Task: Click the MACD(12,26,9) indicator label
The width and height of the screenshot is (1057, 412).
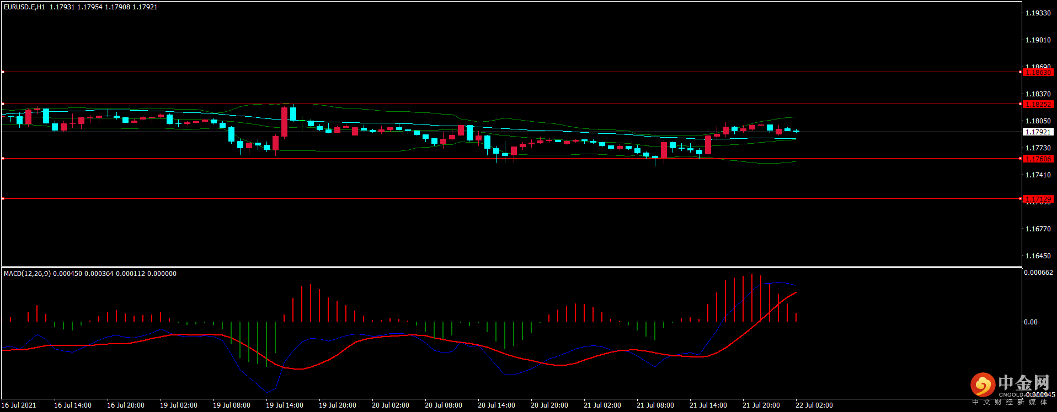Action: pyautogui.click(x=27, y=274)
